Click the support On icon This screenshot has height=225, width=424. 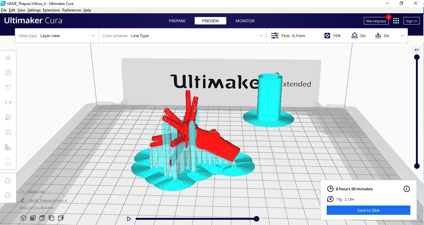click(x=355, y=36)
